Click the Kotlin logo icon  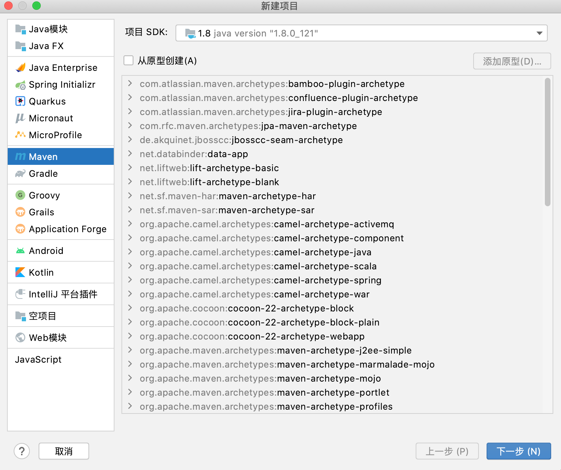20,273
